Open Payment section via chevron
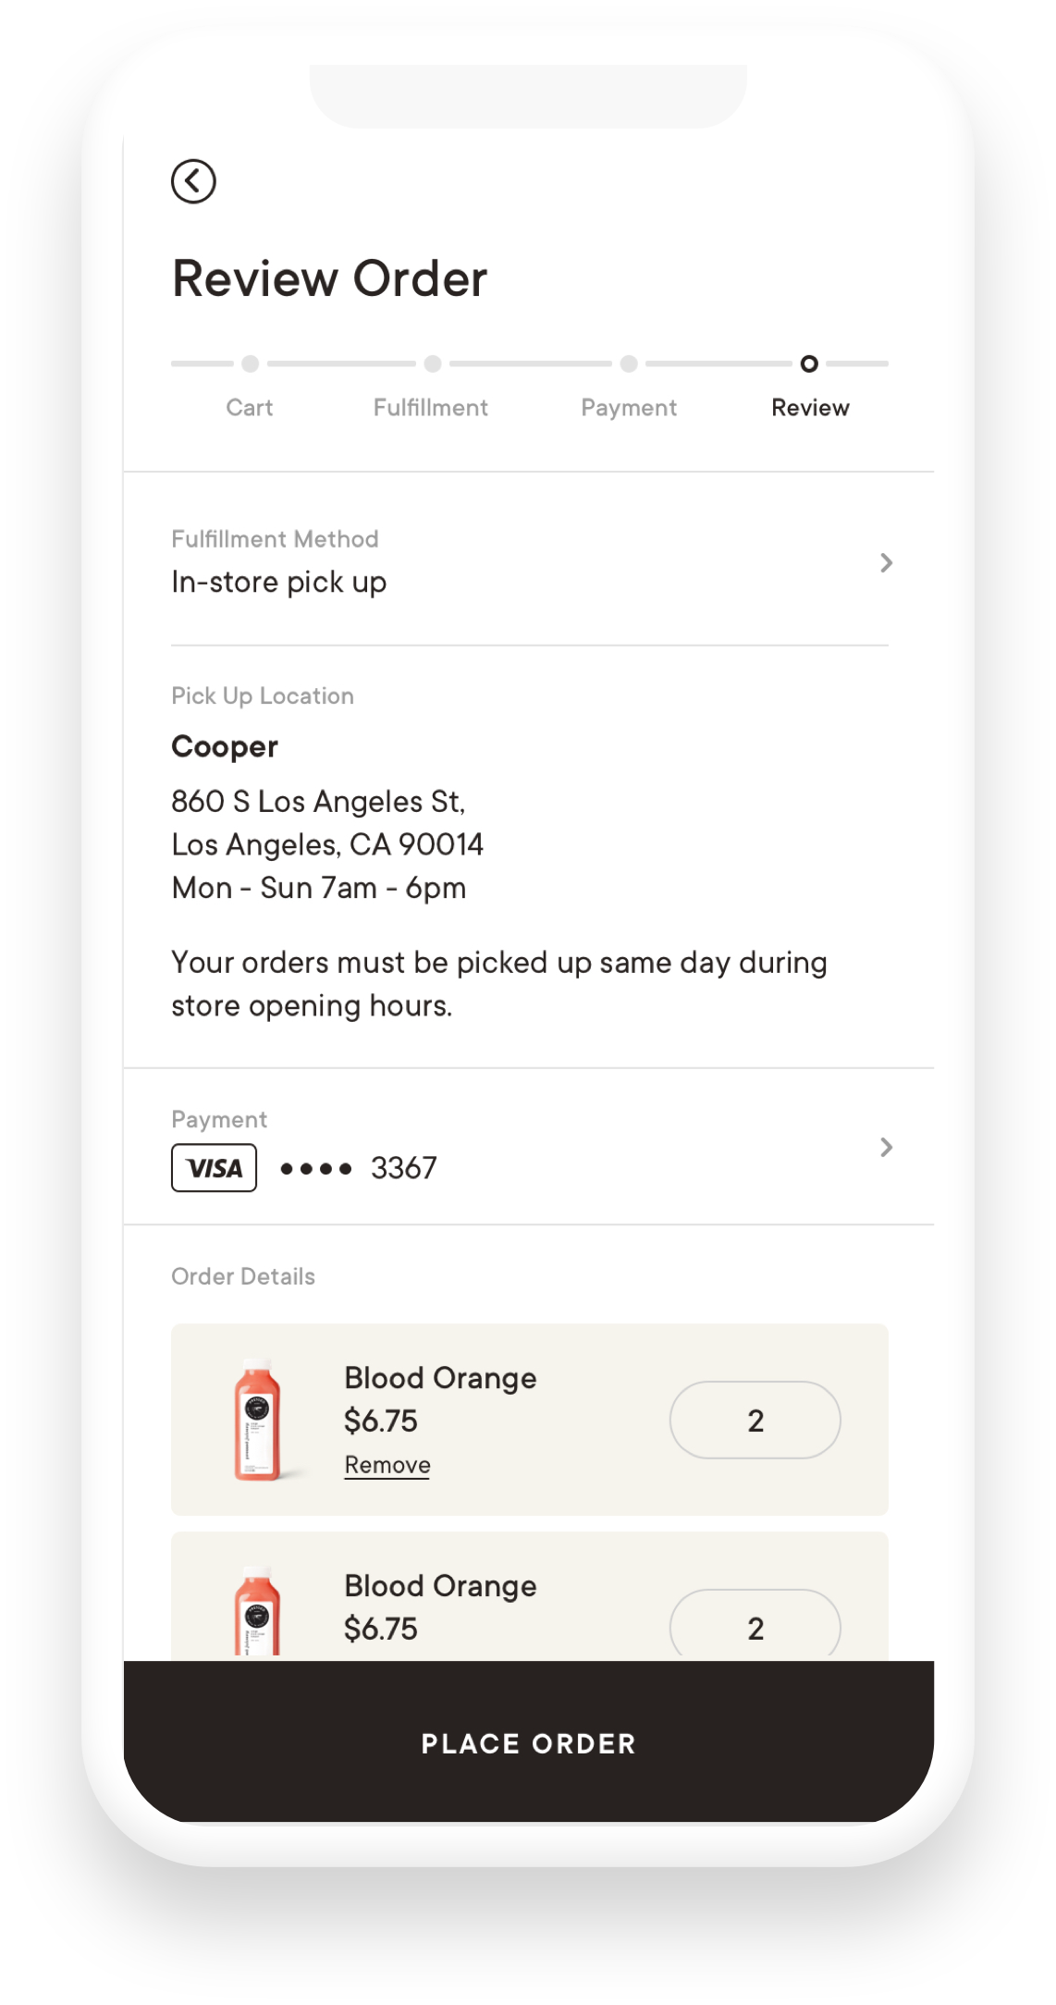The image size is (1056, 2005). click(x=886, y=1148)
